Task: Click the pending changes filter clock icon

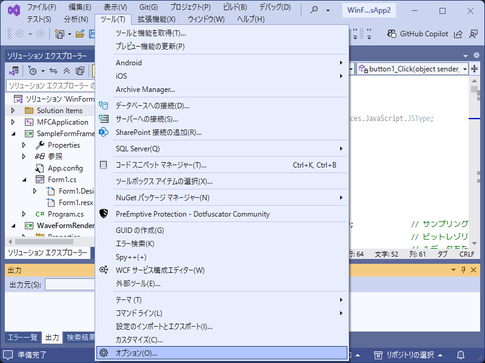Action: click(x=33, y=71)
